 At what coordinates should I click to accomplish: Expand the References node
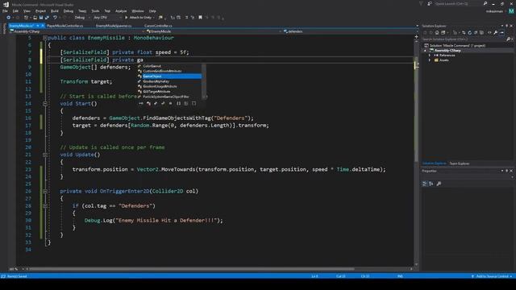coord(430,56)
